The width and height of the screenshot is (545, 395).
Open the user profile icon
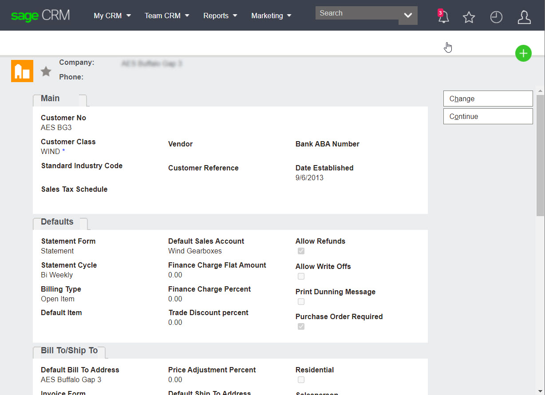coord(524,17)
